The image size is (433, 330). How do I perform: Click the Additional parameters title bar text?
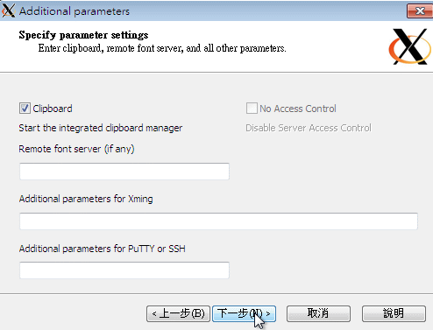[75, 11]
